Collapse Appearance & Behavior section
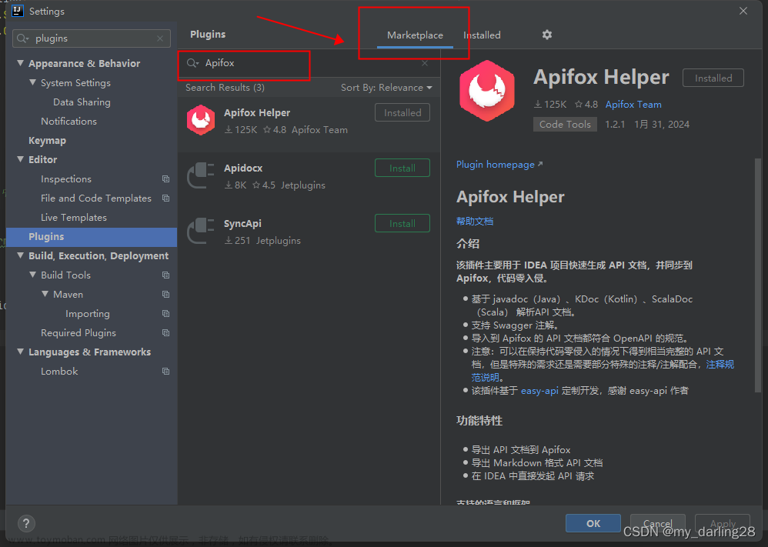Image resolution: width=768 pixels, height=547 pixels. coord(20,63)
